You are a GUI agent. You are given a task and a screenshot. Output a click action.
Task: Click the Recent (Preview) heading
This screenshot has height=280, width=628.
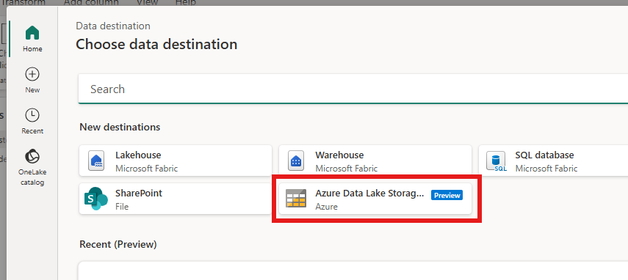[x=118, y=244]
